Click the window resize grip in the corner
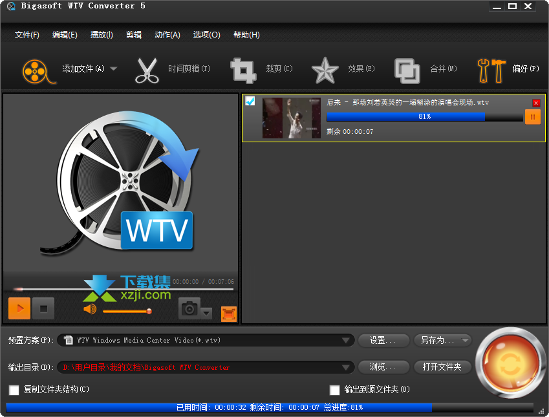The height and width of the screenshot is (417, 549). click(x=543, y=411)
